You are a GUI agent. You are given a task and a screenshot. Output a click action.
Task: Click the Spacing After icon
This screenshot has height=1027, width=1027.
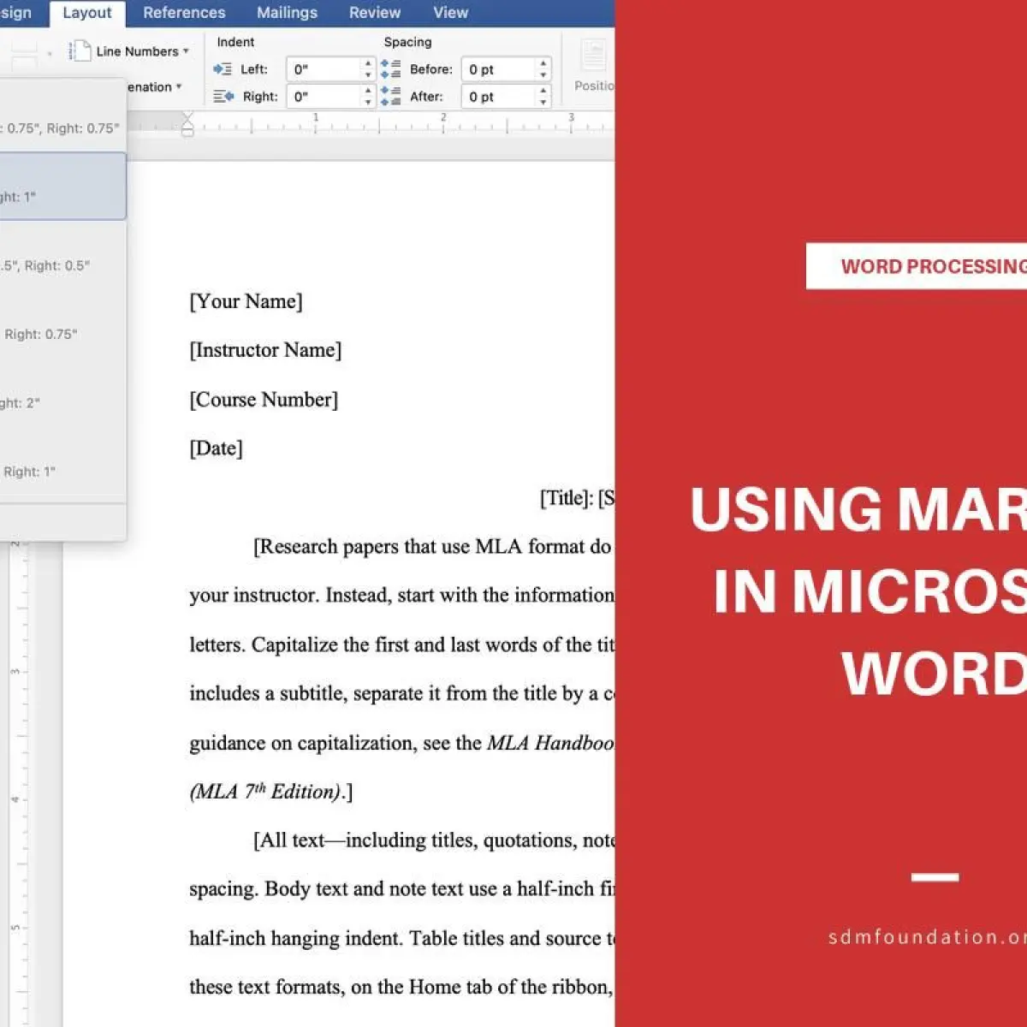coord(390,97)
